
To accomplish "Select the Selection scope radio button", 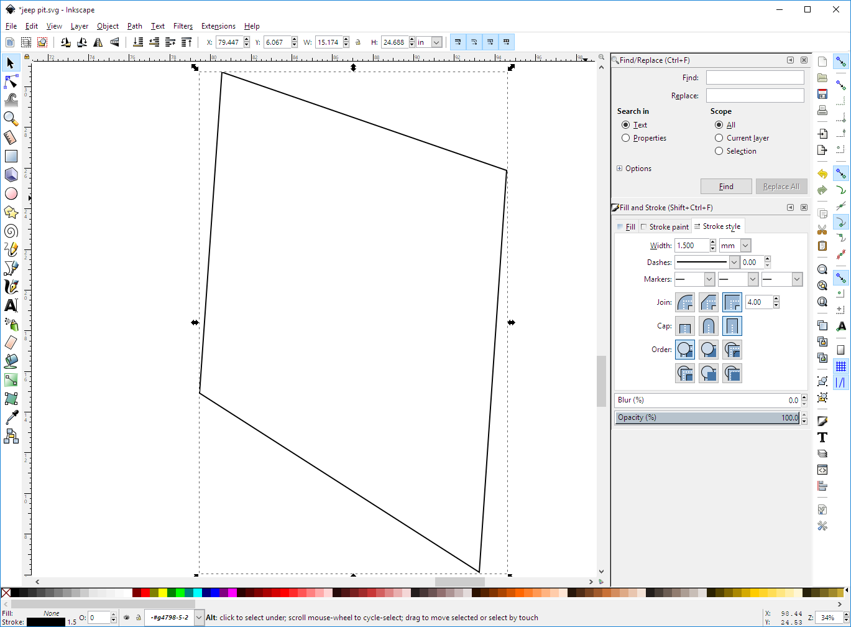I will [x=719, y=151].
